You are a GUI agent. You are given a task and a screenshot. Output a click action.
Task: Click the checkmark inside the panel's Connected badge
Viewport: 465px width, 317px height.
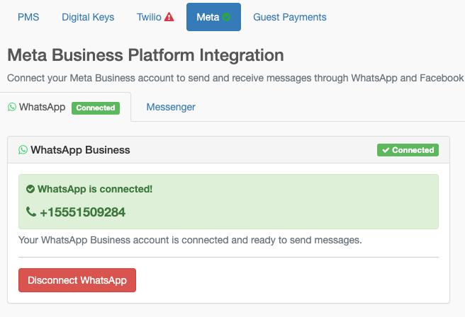click(386, 150)
